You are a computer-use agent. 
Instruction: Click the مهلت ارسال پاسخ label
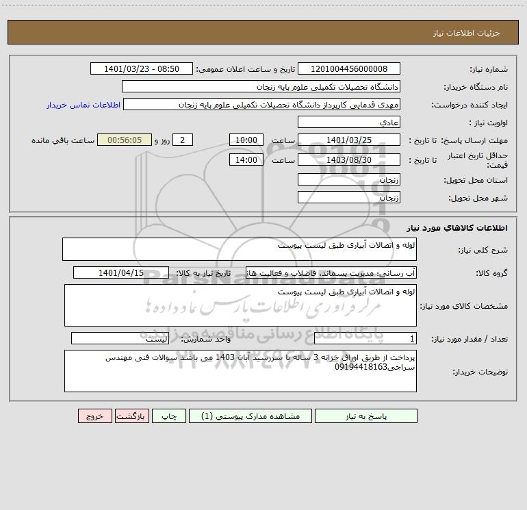pos(474,140)
